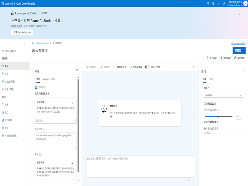Switch to the Add your data tab
Viewport: 248px width, 186px height.
click(x=49, y=79)
